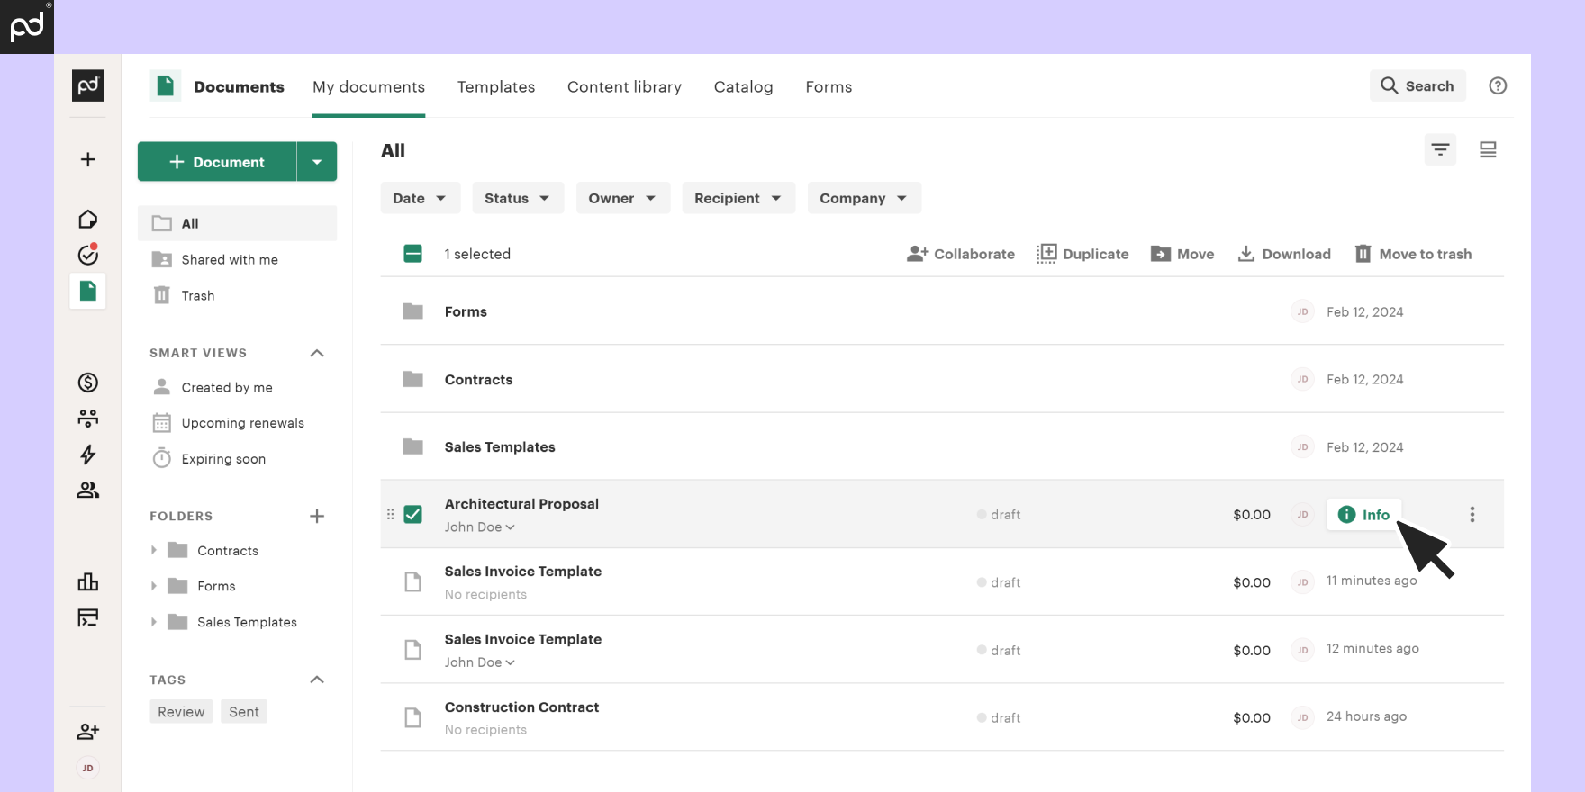
Task: Filter by the Sent tag
Action: coord(244,712)
